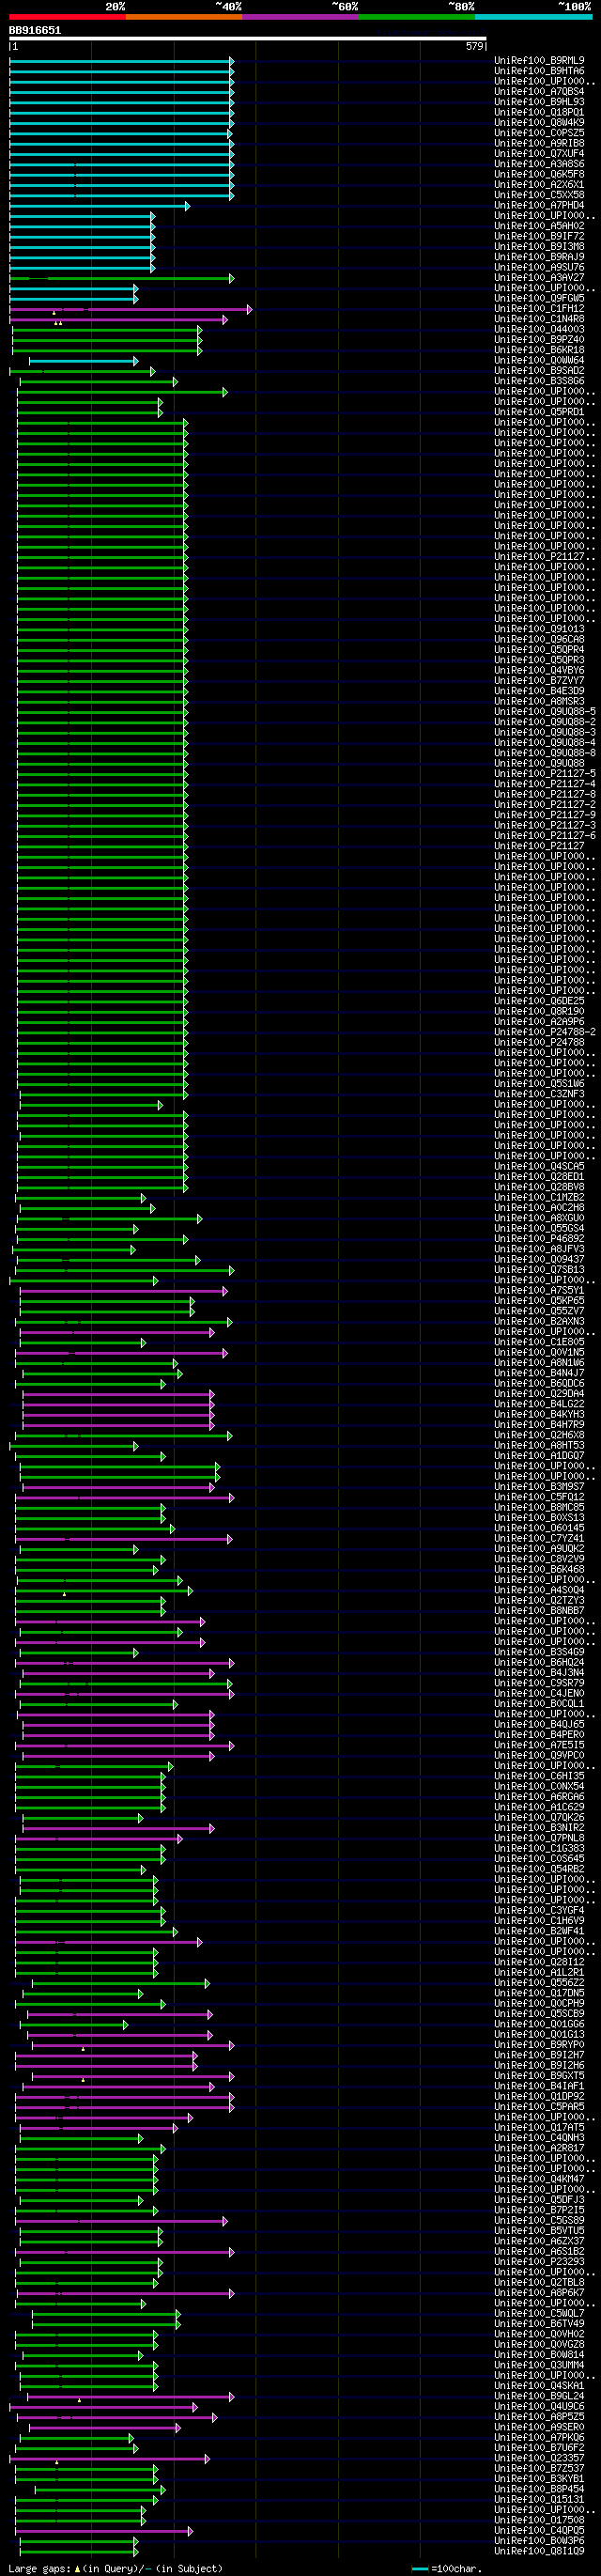Select the UniRef100_Q9FGW5 label
Viewport: 601px width, 2576px height.
[539, 299]
